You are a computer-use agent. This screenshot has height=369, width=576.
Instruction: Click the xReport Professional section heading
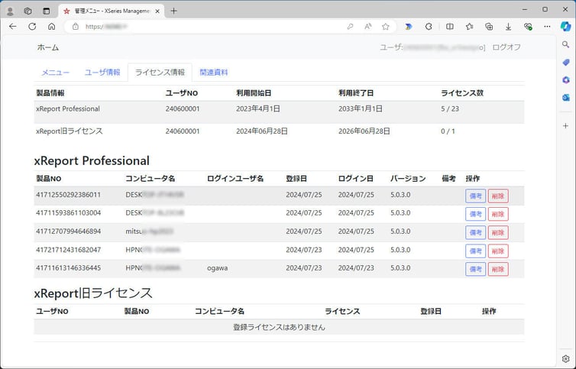tap(92, 160)
